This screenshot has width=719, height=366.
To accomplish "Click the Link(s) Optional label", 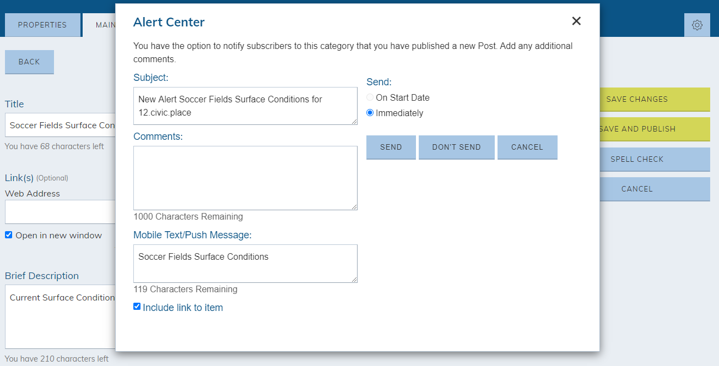I will click(x=36, y=178).
